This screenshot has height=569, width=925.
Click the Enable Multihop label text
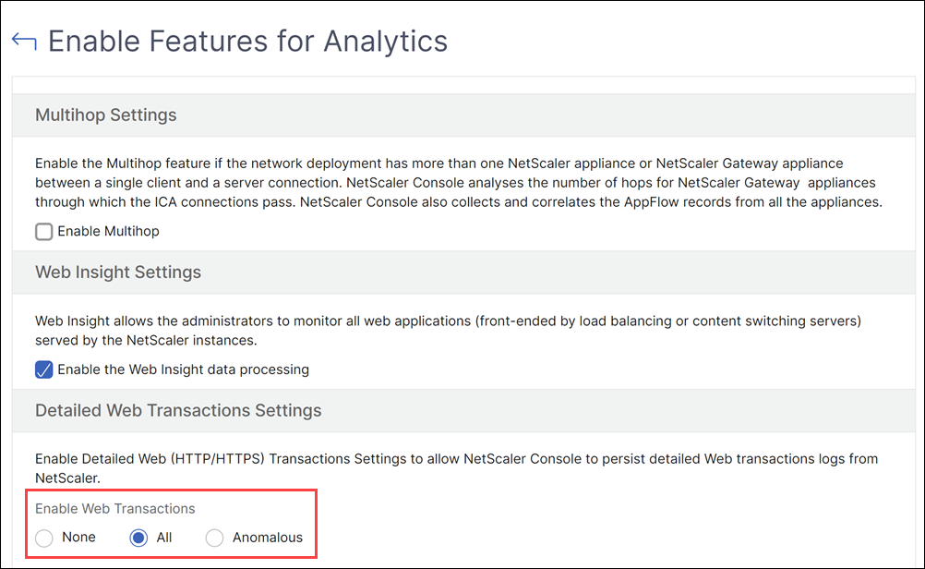tap(109, 231)
